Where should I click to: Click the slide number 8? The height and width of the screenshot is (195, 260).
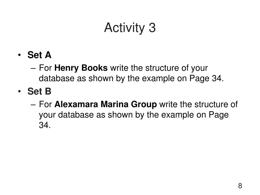click(240, 186)
